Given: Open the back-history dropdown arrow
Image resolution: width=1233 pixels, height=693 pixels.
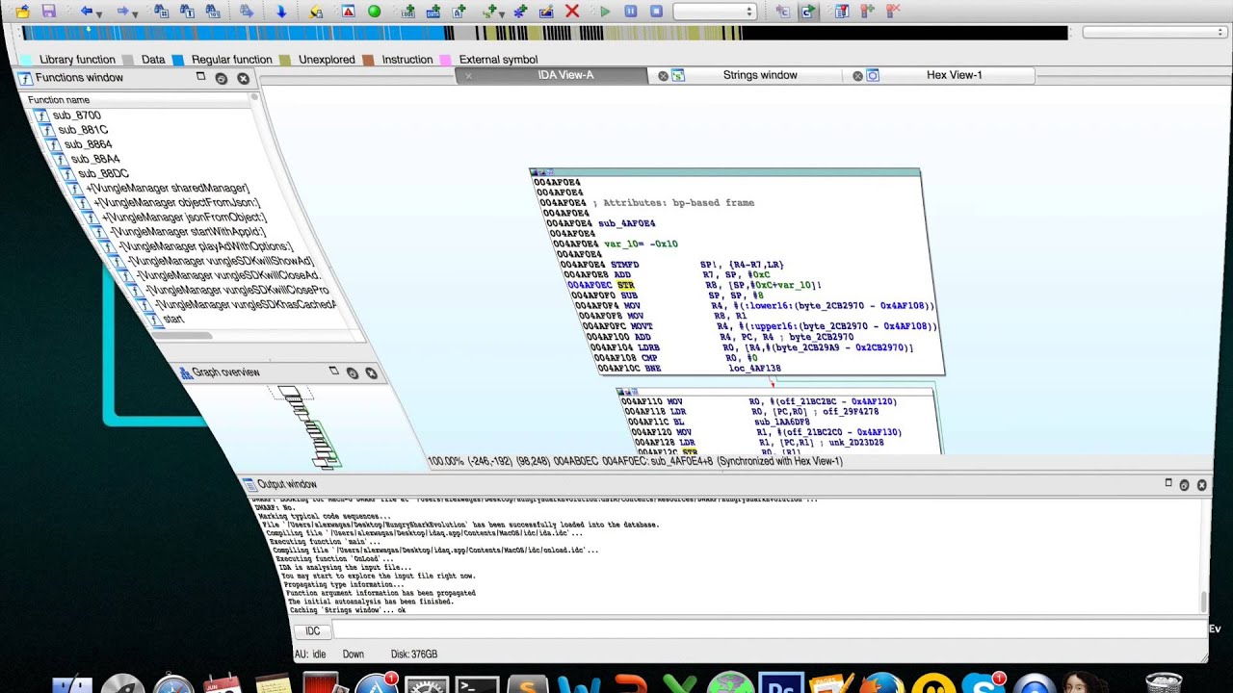Looking at the screenshot, I should click(x=100, y=13).
